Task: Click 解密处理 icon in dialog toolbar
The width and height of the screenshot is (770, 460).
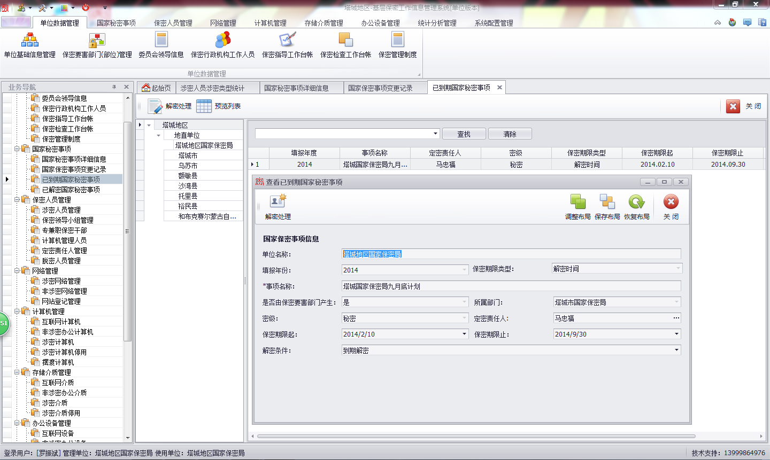Action: coord(278,202)
